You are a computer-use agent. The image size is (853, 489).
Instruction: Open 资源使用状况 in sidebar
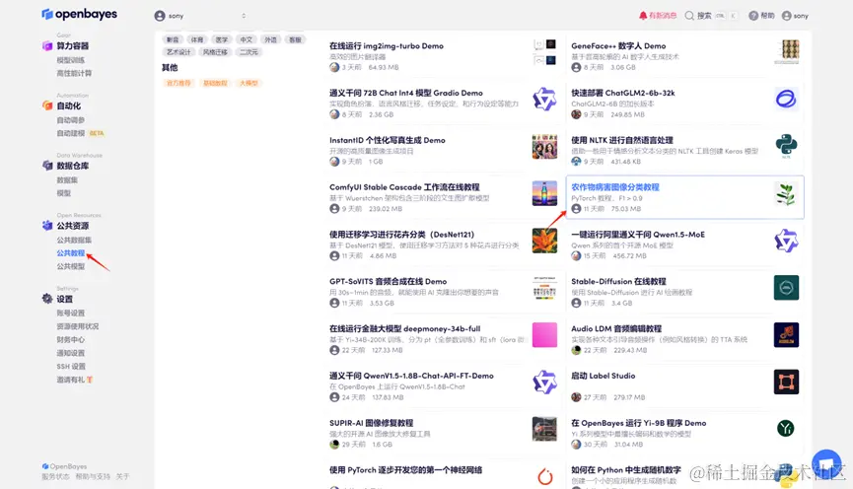coord(78,326)
